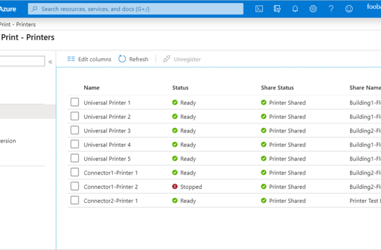
Task: Open Cloud Shell from the top bar
Action: [259, 9]
